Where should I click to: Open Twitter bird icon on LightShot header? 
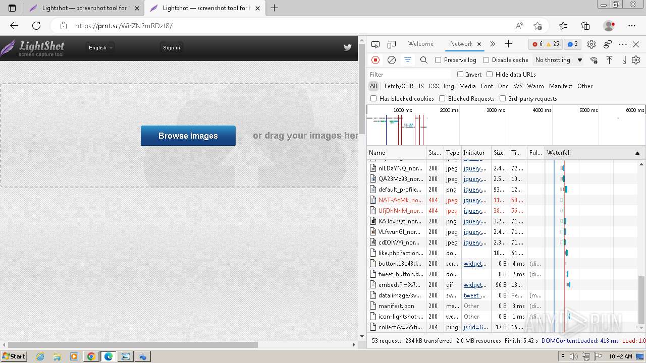(x=347, y=47)
